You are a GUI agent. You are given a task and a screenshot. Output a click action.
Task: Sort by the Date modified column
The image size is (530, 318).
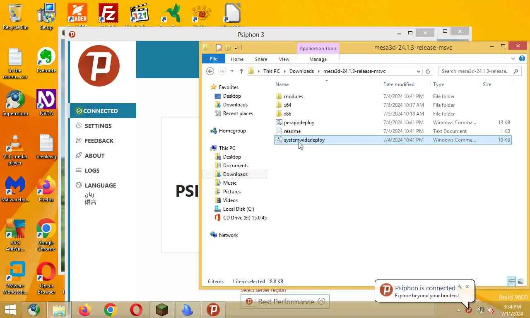pyautogui.click(x=399, y=84)
